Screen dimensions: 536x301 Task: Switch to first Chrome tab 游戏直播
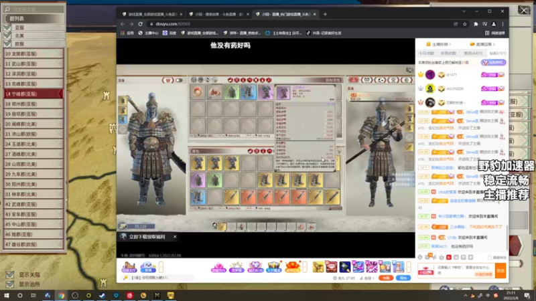point(152,14)
